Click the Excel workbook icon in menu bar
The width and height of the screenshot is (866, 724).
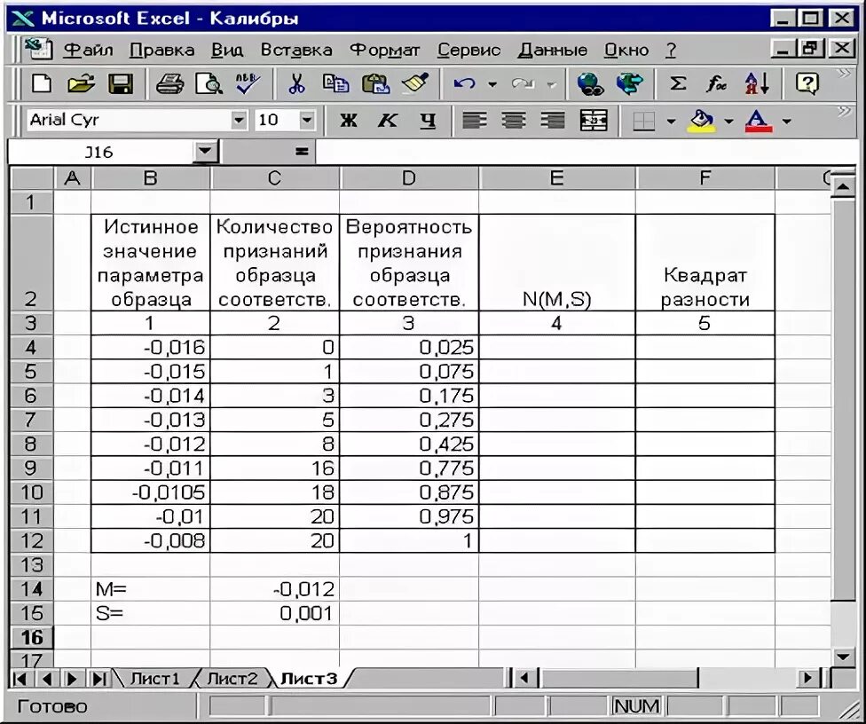38,49
